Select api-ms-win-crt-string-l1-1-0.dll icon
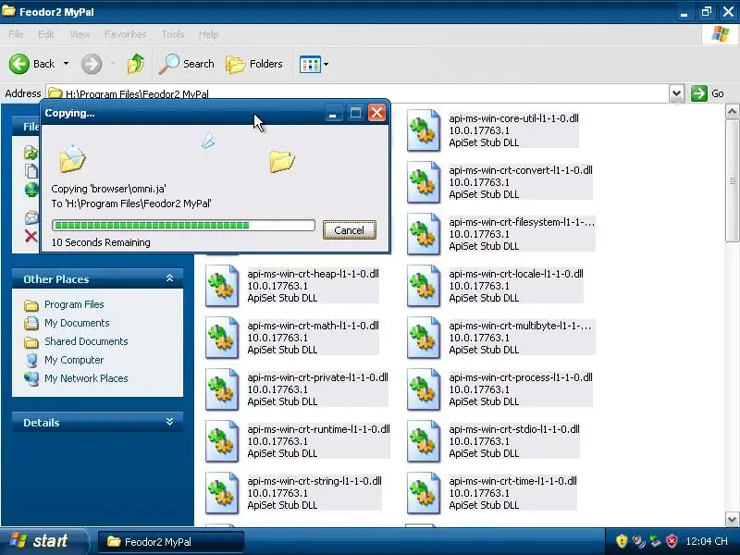This screenshot has width=740, height=555. (x=222, y=494)
